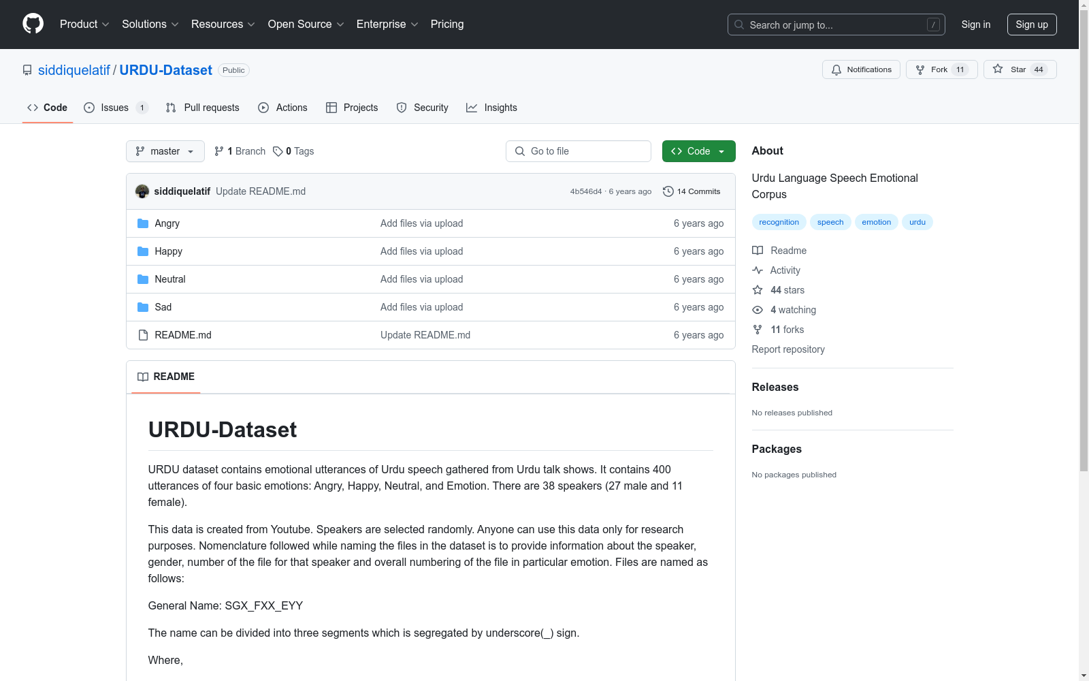Image resolution: width=1089 pixels, height=681 pixels.
Task: Open the Angry folder
Action: click(x=167, y=223)
